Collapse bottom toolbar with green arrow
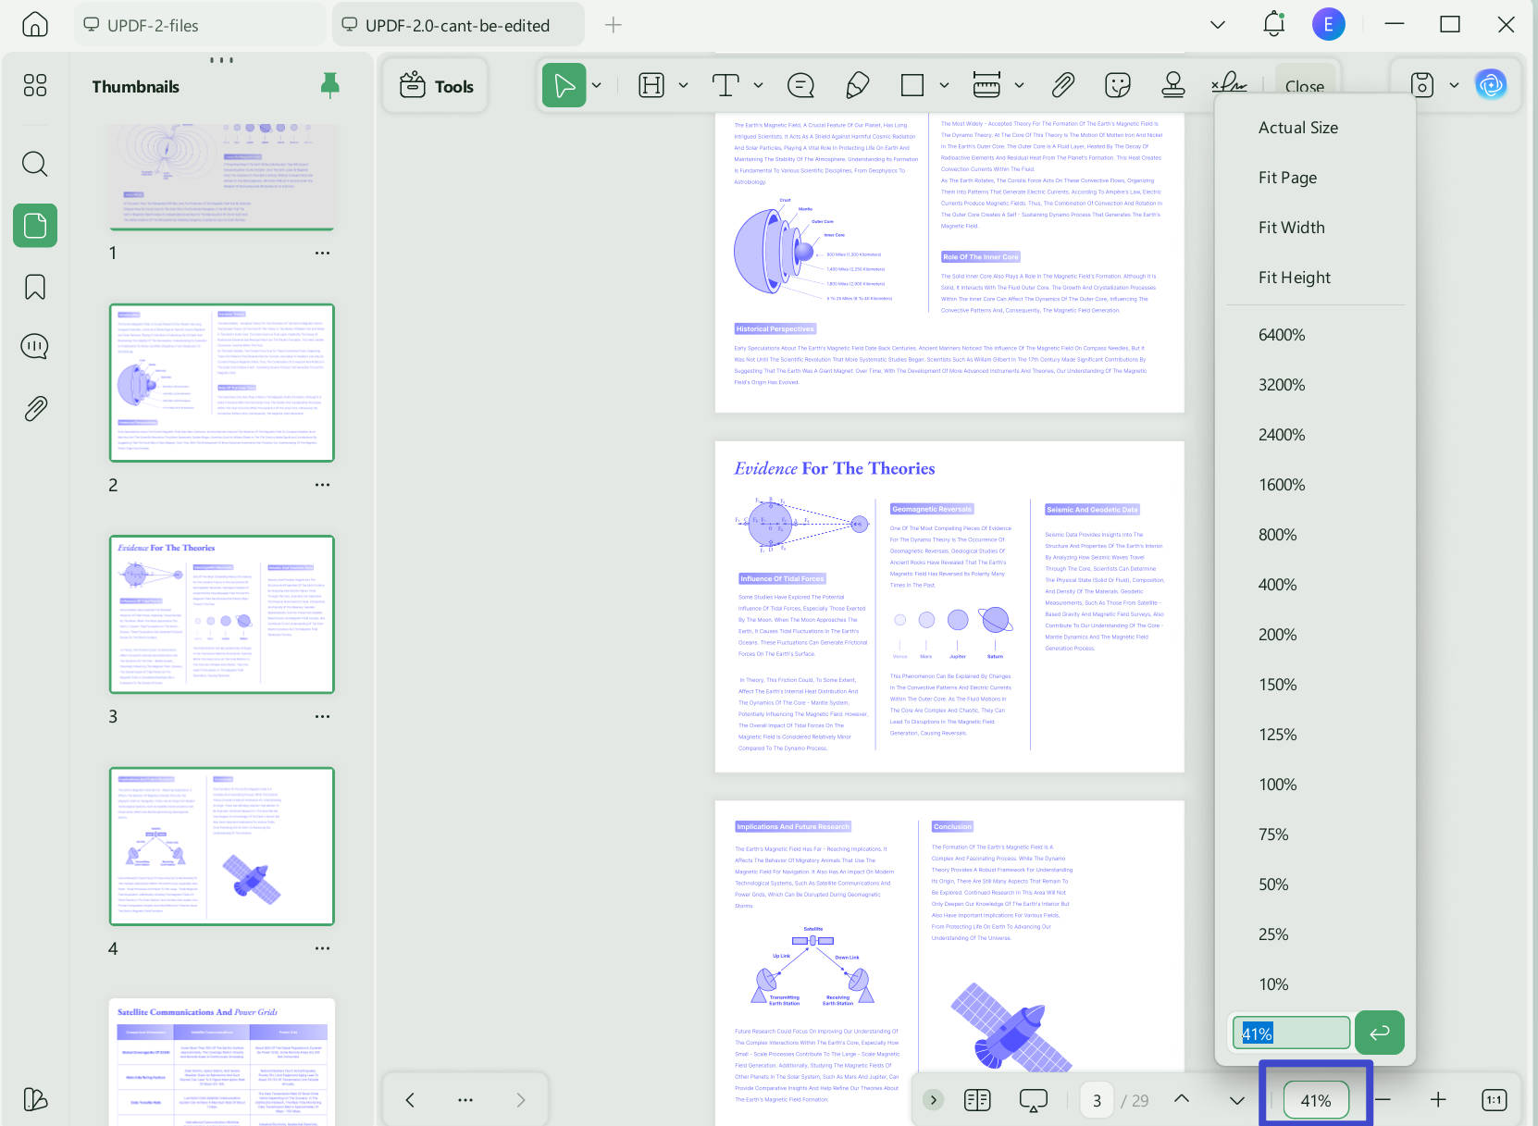 933,1099
